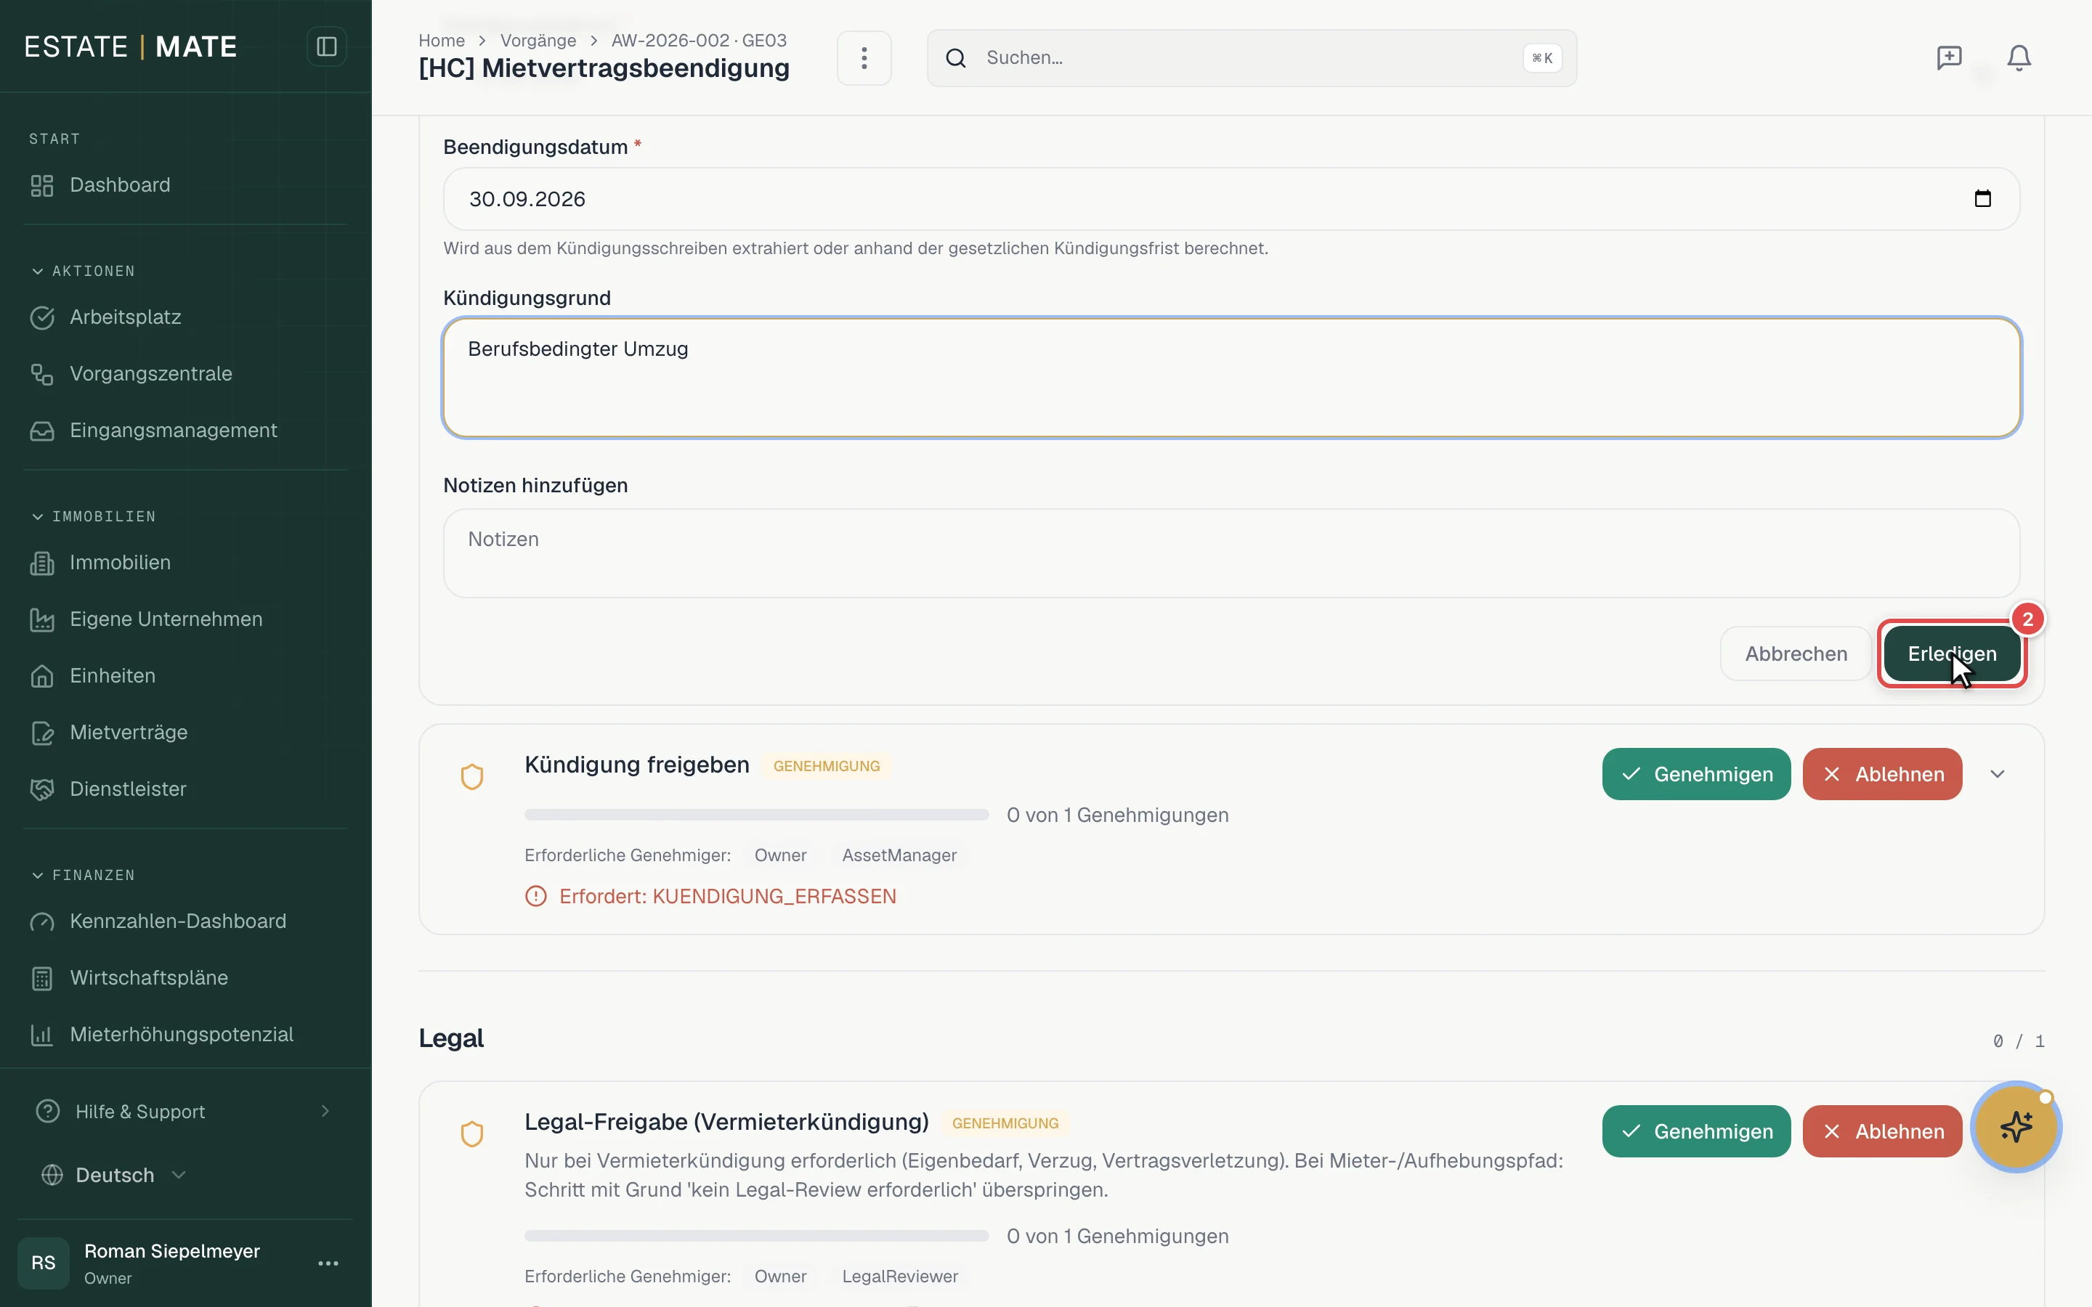Click the Kündigung freigeben progress bar
The height and width of the screenshot is (1307, 2092).
coord(755,814)
